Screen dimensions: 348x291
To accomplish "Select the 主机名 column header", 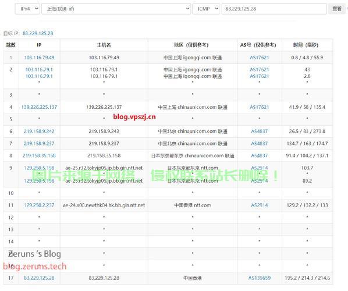I will click(104, 45).
